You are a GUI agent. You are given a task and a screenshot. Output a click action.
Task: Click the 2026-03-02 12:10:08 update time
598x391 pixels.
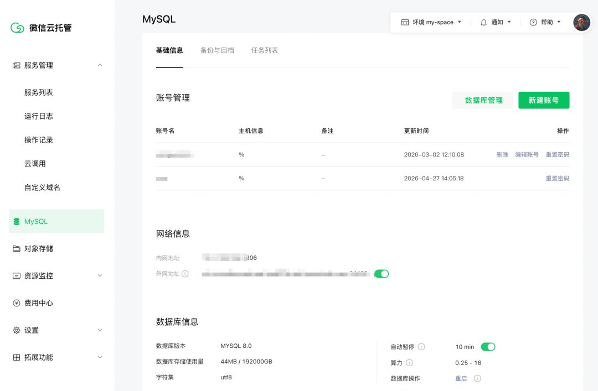(x=434, y=154)
